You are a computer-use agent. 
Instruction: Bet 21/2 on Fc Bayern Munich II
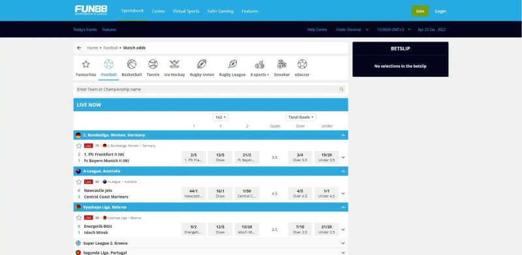click(x=247, y=157)
